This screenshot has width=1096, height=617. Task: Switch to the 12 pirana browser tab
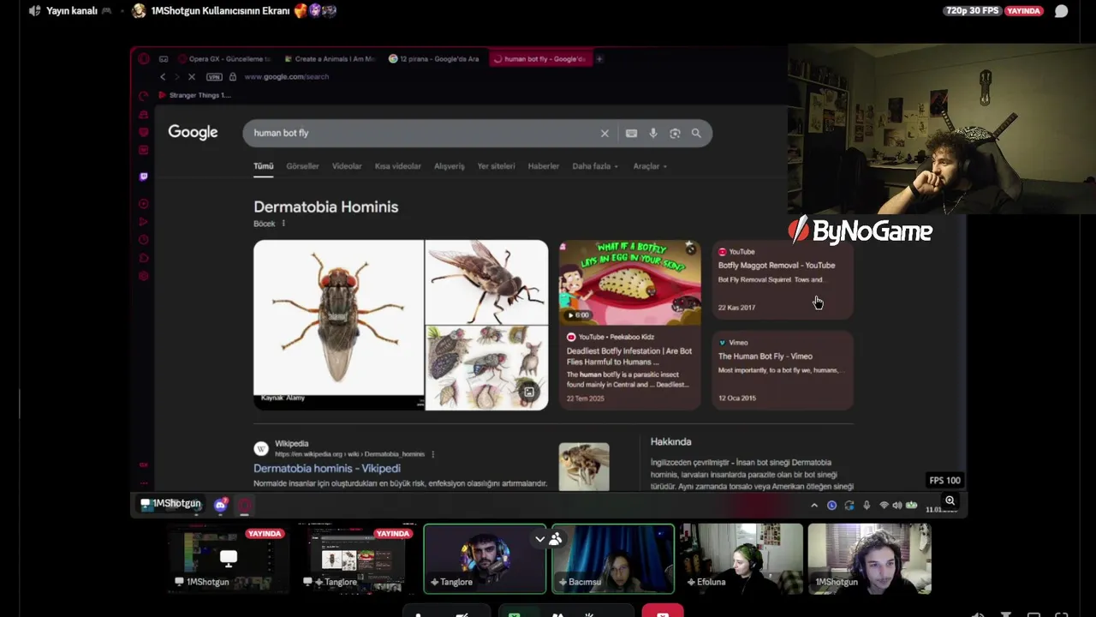tap(435, 59)
